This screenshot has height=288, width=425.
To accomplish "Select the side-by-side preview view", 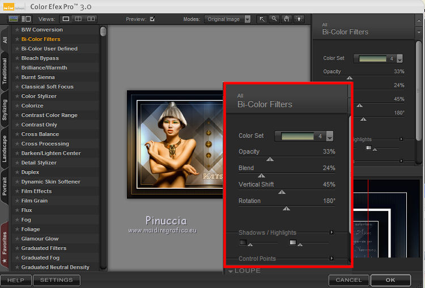I will pos(91,19).
